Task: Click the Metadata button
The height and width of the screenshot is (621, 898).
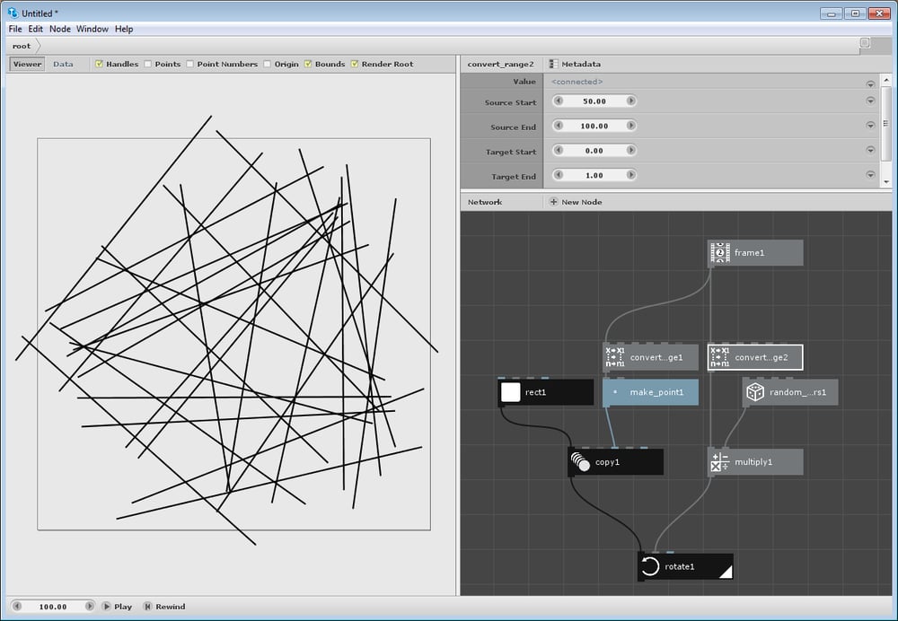Action: click(575, 64)
